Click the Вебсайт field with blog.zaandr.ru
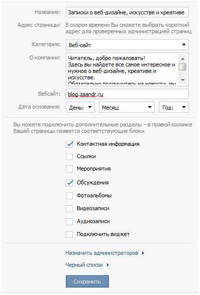Image resolution: width=200 pixels, height=295 pixels. 127,94
